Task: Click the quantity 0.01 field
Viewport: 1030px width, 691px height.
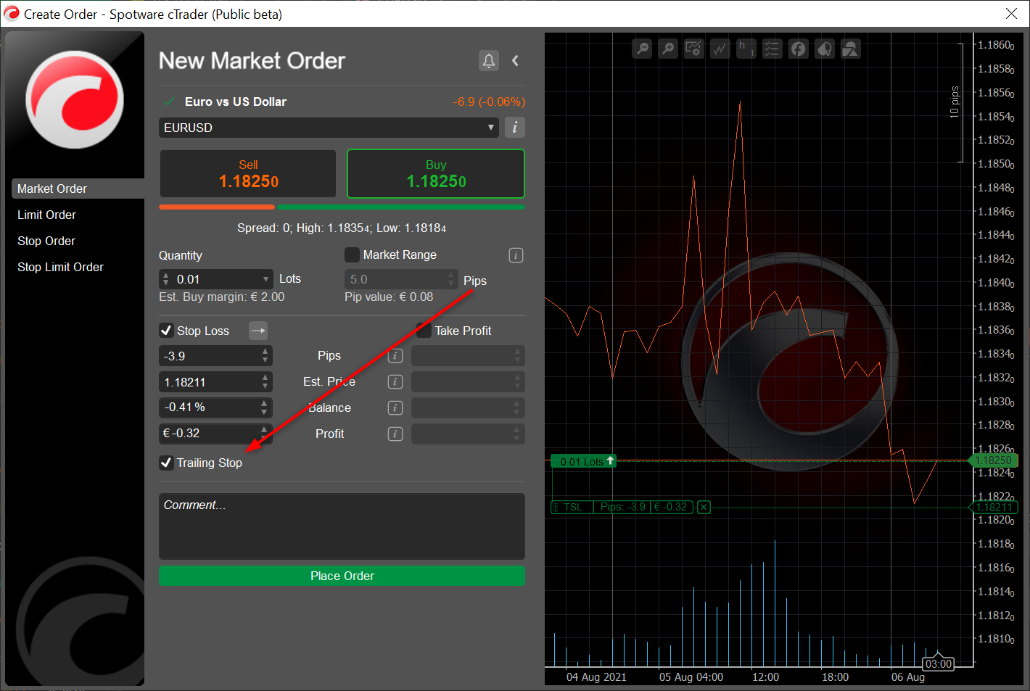Action: [215, 279]
